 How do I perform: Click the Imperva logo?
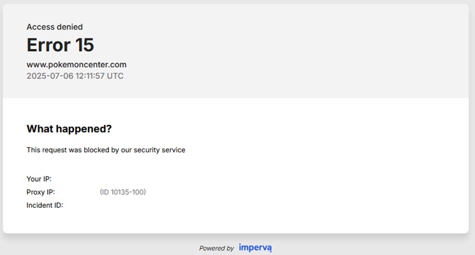click(255, 247)
